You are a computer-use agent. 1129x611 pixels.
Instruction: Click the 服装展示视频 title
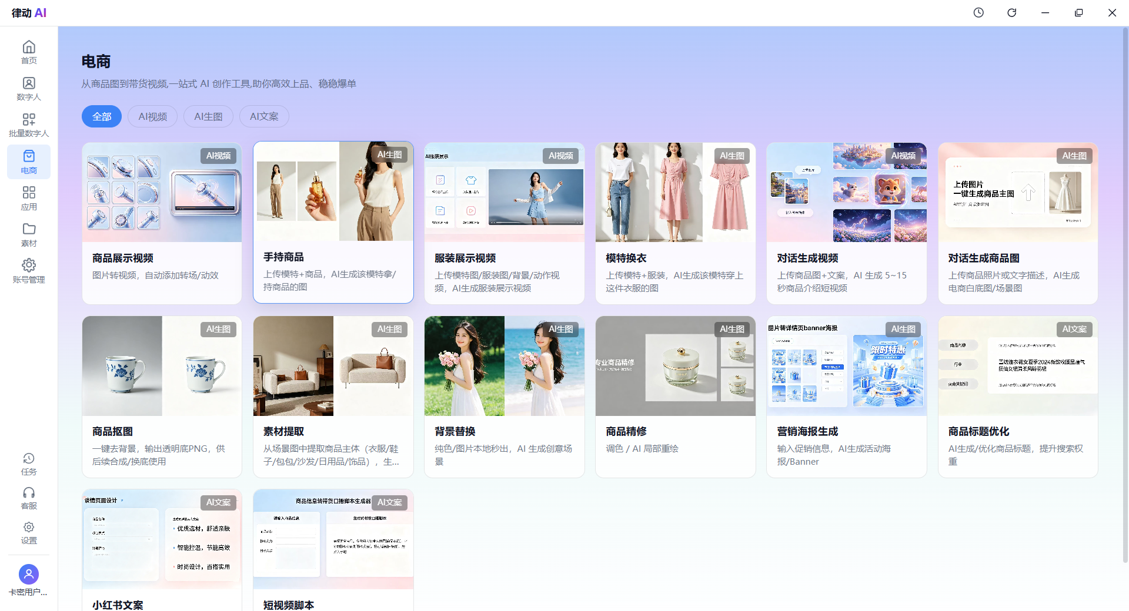[465, 258]
